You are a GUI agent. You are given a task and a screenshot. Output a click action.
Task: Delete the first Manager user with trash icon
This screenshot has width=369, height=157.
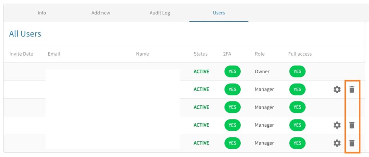[x=352, y=90]
